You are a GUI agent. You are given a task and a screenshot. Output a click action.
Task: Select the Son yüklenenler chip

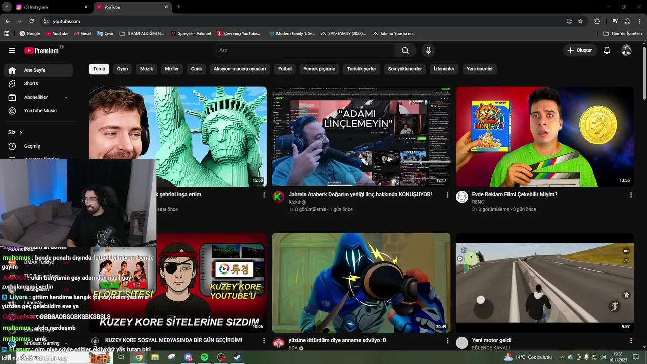point(405,69)
